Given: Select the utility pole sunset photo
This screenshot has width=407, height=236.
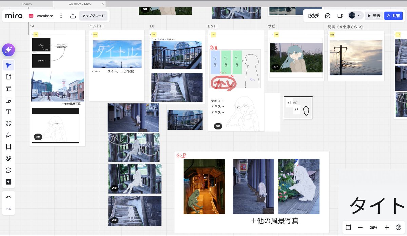Looking at the screenshot, I should 356,58.
